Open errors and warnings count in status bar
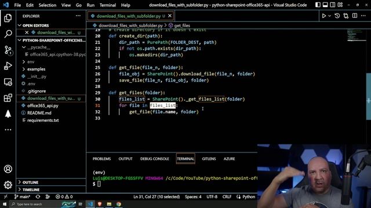 click(64, 196)
